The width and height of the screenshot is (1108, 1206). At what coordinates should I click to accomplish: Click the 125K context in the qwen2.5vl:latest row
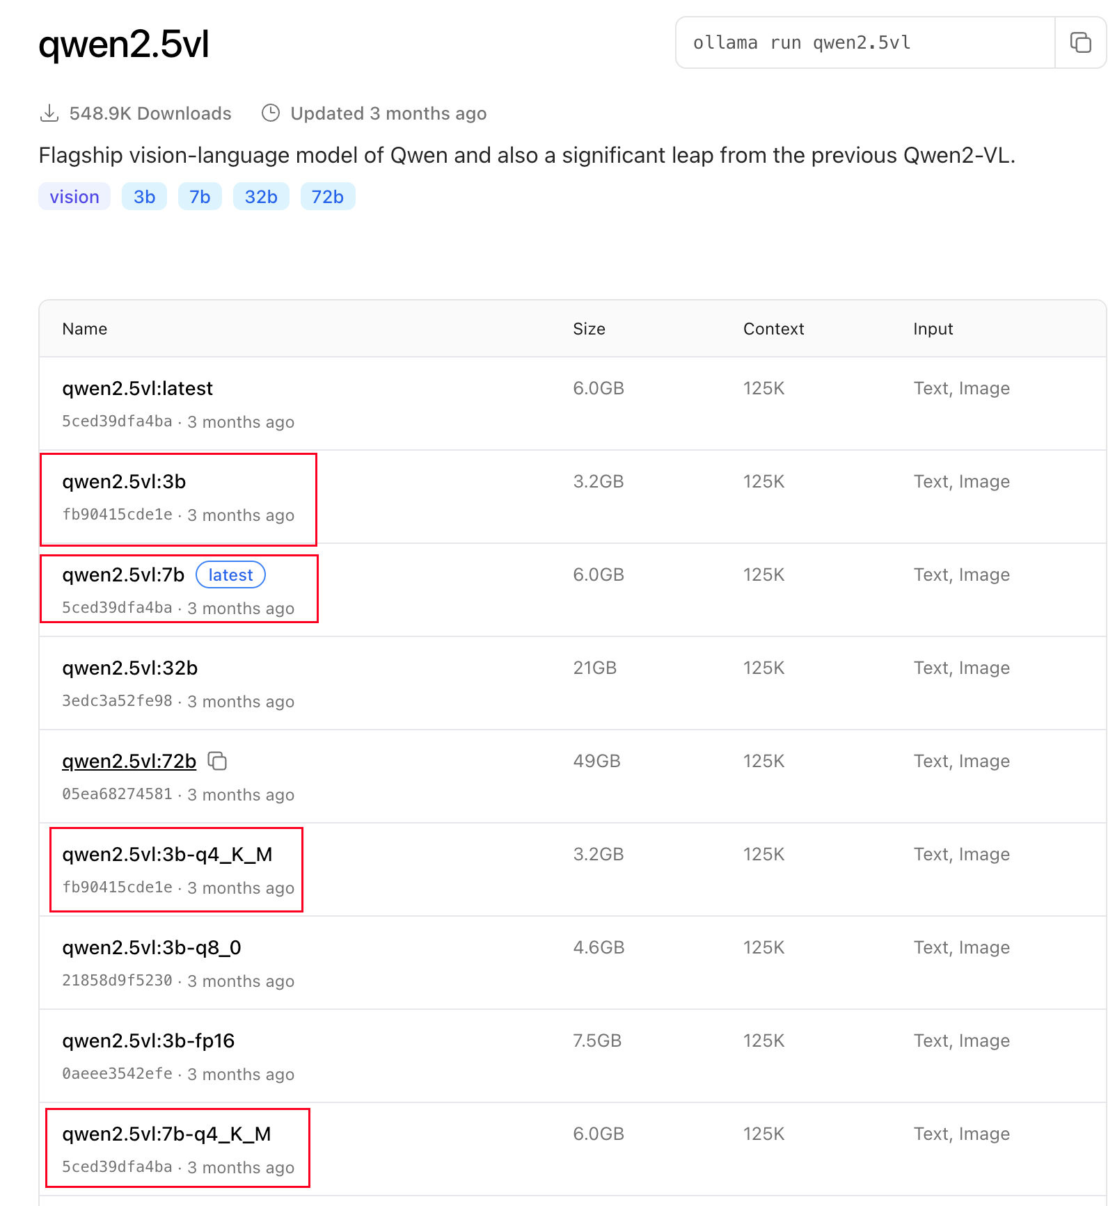point(763,388)
